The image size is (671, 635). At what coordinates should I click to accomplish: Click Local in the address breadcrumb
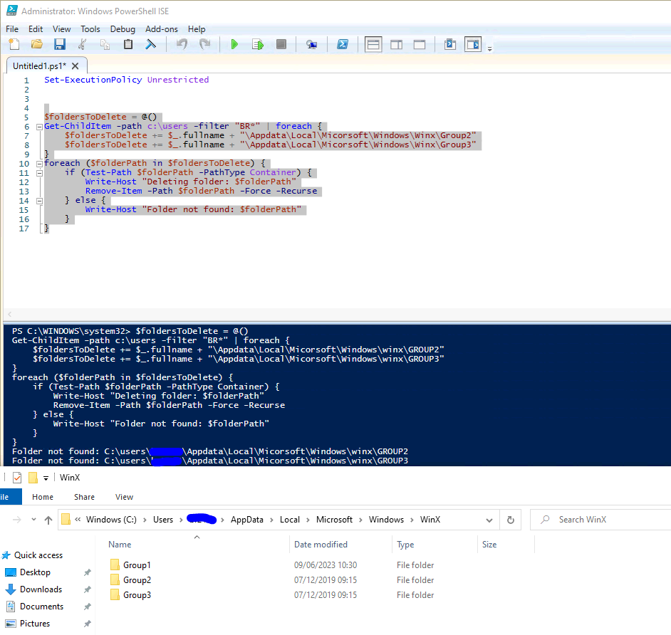pos(290,520)
